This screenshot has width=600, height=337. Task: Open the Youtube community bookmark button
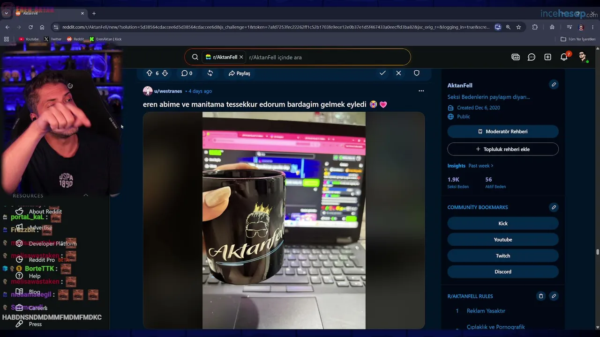coord(503,240)
